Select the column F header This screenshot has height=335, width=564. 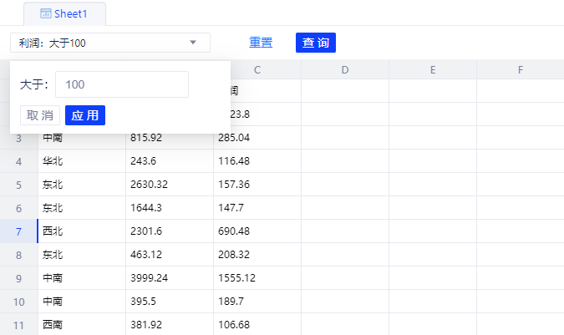pos(520,70)
